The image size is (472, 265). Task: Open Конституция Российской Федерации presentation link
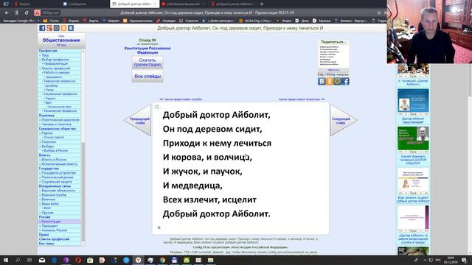(147, 50)
